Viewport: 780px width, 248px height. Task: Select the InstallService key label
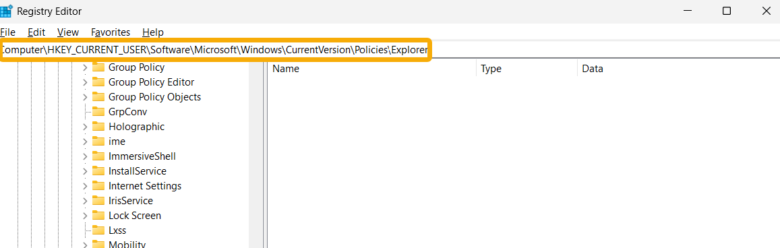point(138,171)
